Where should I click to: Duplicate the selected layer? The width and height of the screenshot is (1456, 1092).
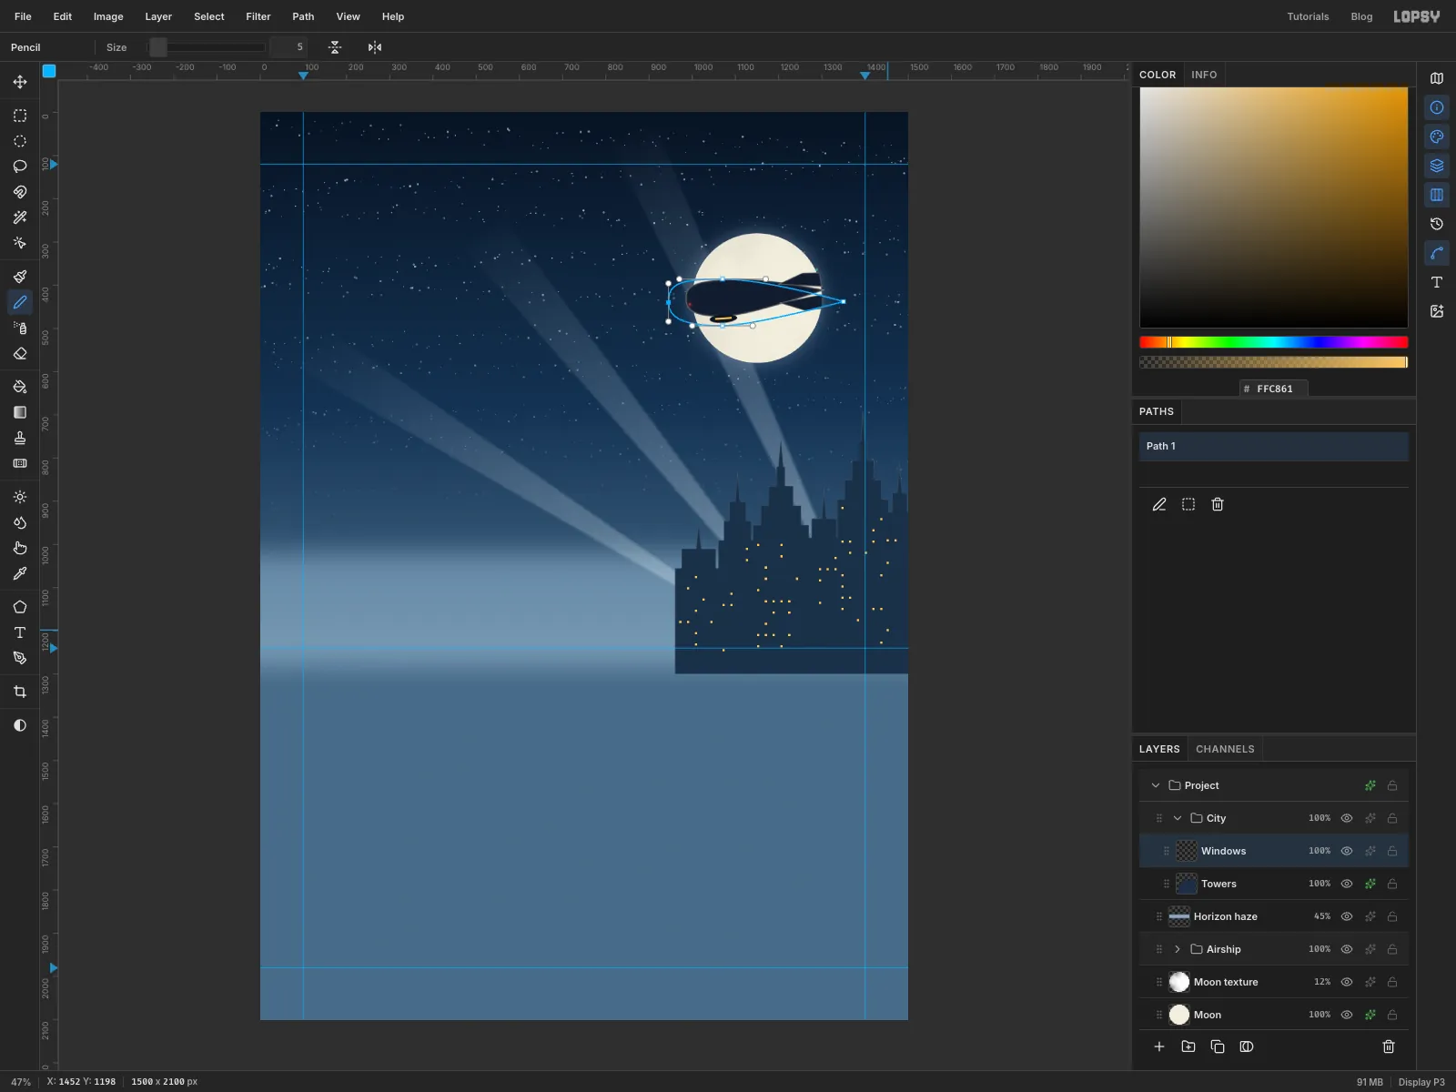point(1218,1046)
